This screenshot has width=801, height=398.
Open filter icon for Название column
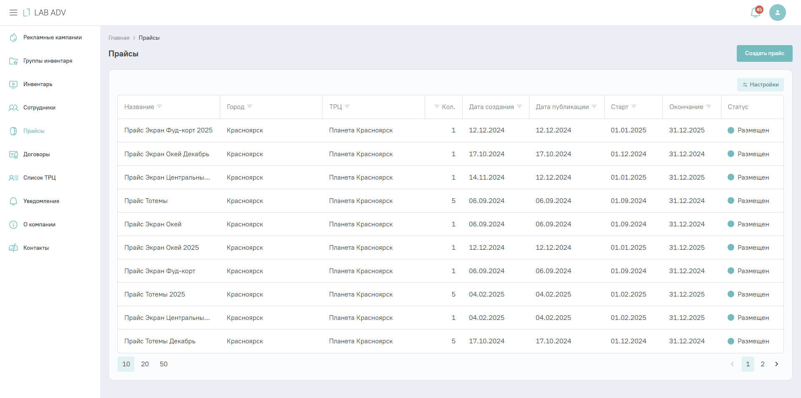159,107
